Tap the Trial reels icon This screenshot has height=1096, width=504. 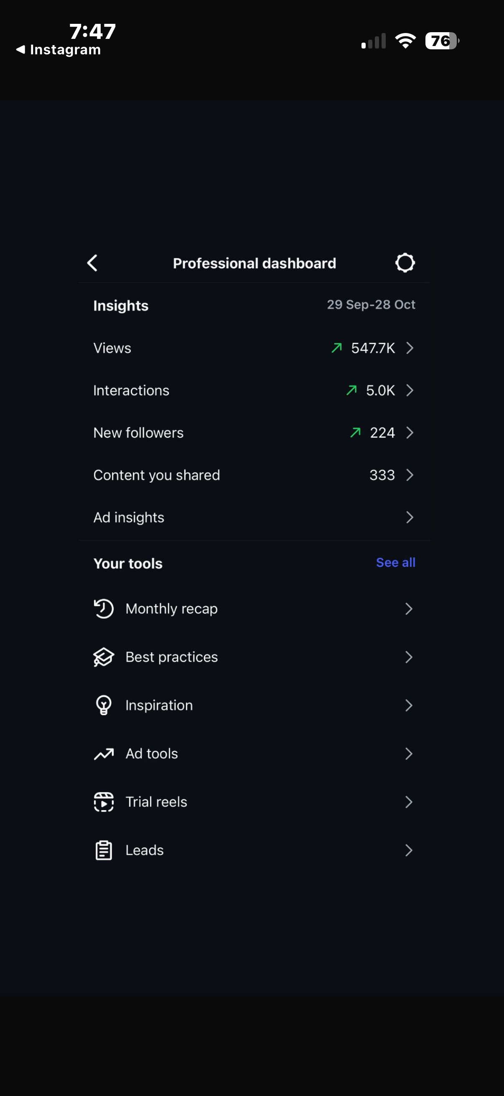(103, 802)
